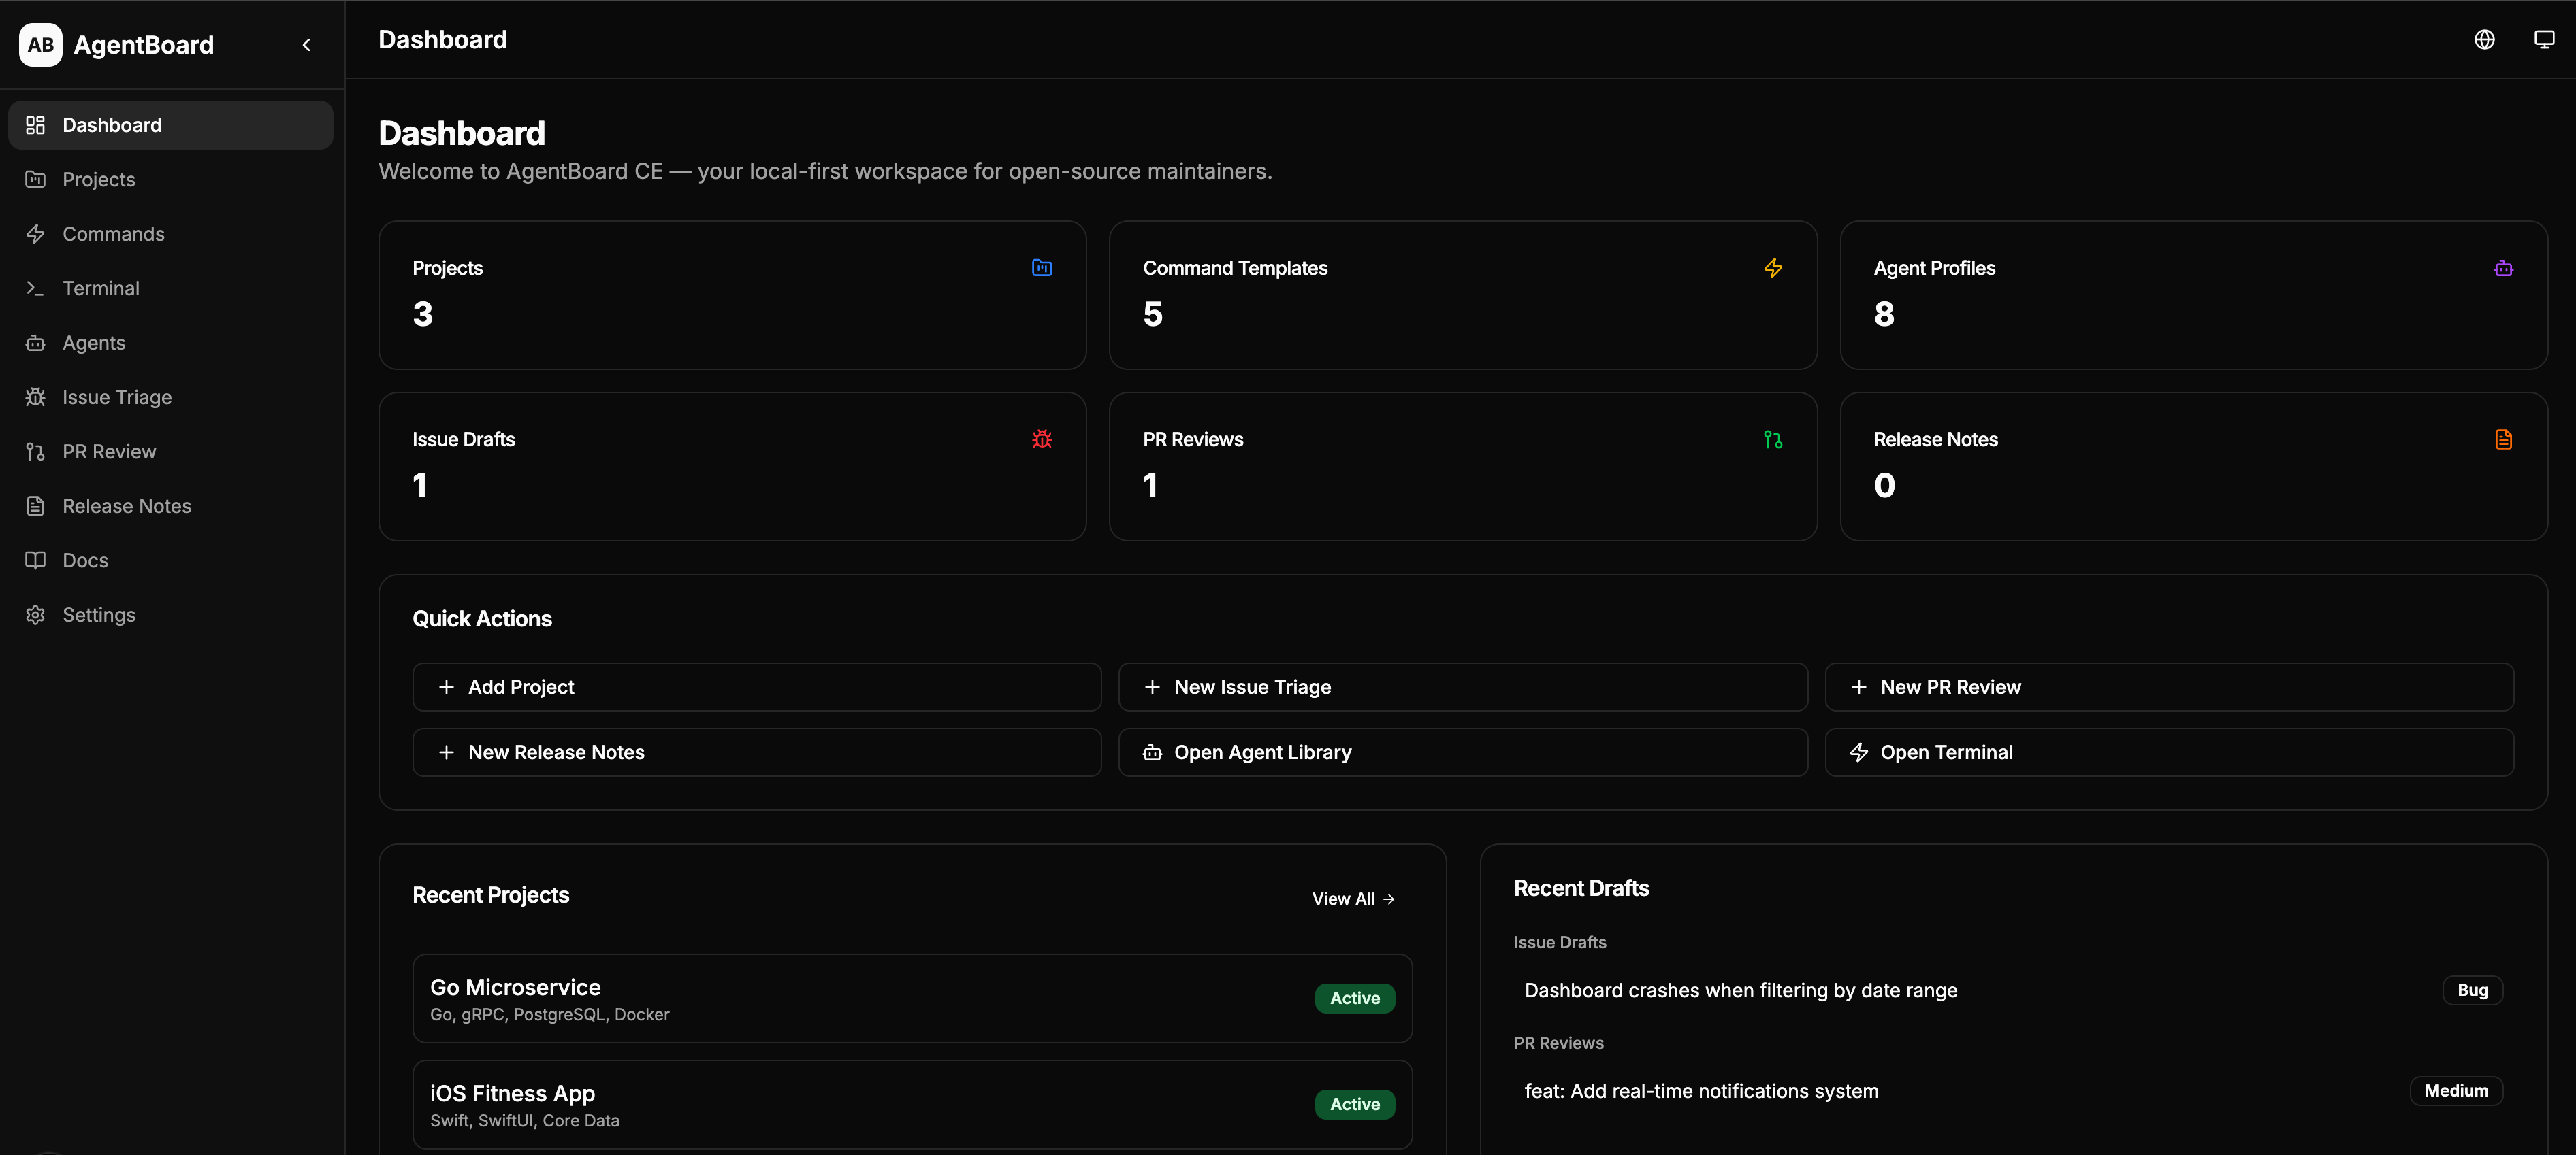The image size is (2576, 1155).
Task: Open the language globe icon
Action: tap(2484, 39)
